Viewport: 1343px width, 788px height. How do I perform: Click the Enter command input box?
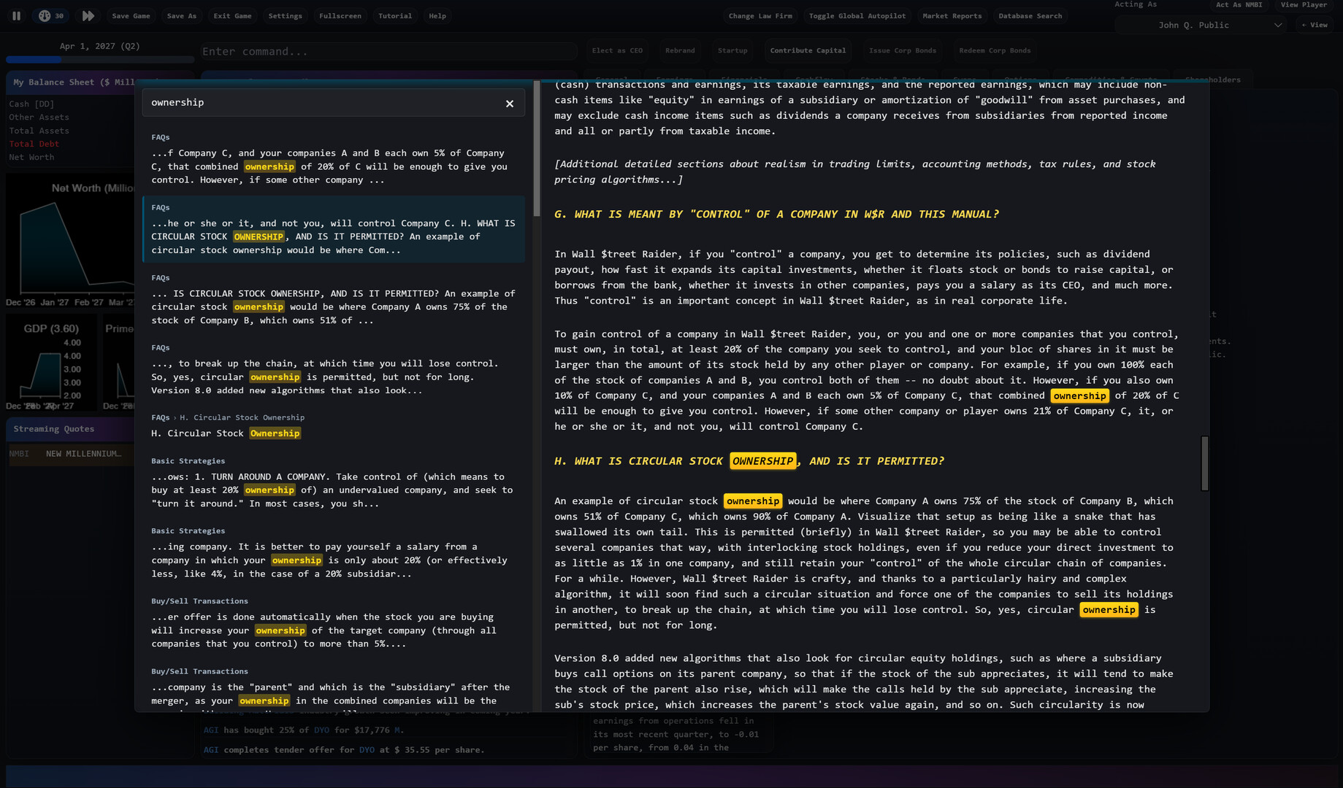pyautogui.click(x=387, y=51)
